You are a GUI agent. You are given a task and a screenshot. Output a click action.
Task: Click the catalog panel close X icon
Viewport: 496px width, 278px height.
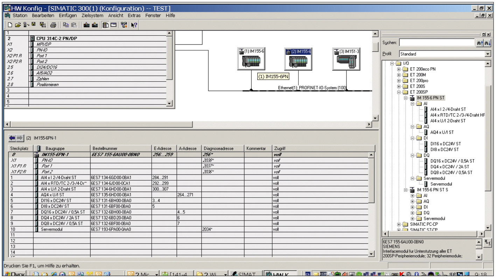click(x=489, y=34)
